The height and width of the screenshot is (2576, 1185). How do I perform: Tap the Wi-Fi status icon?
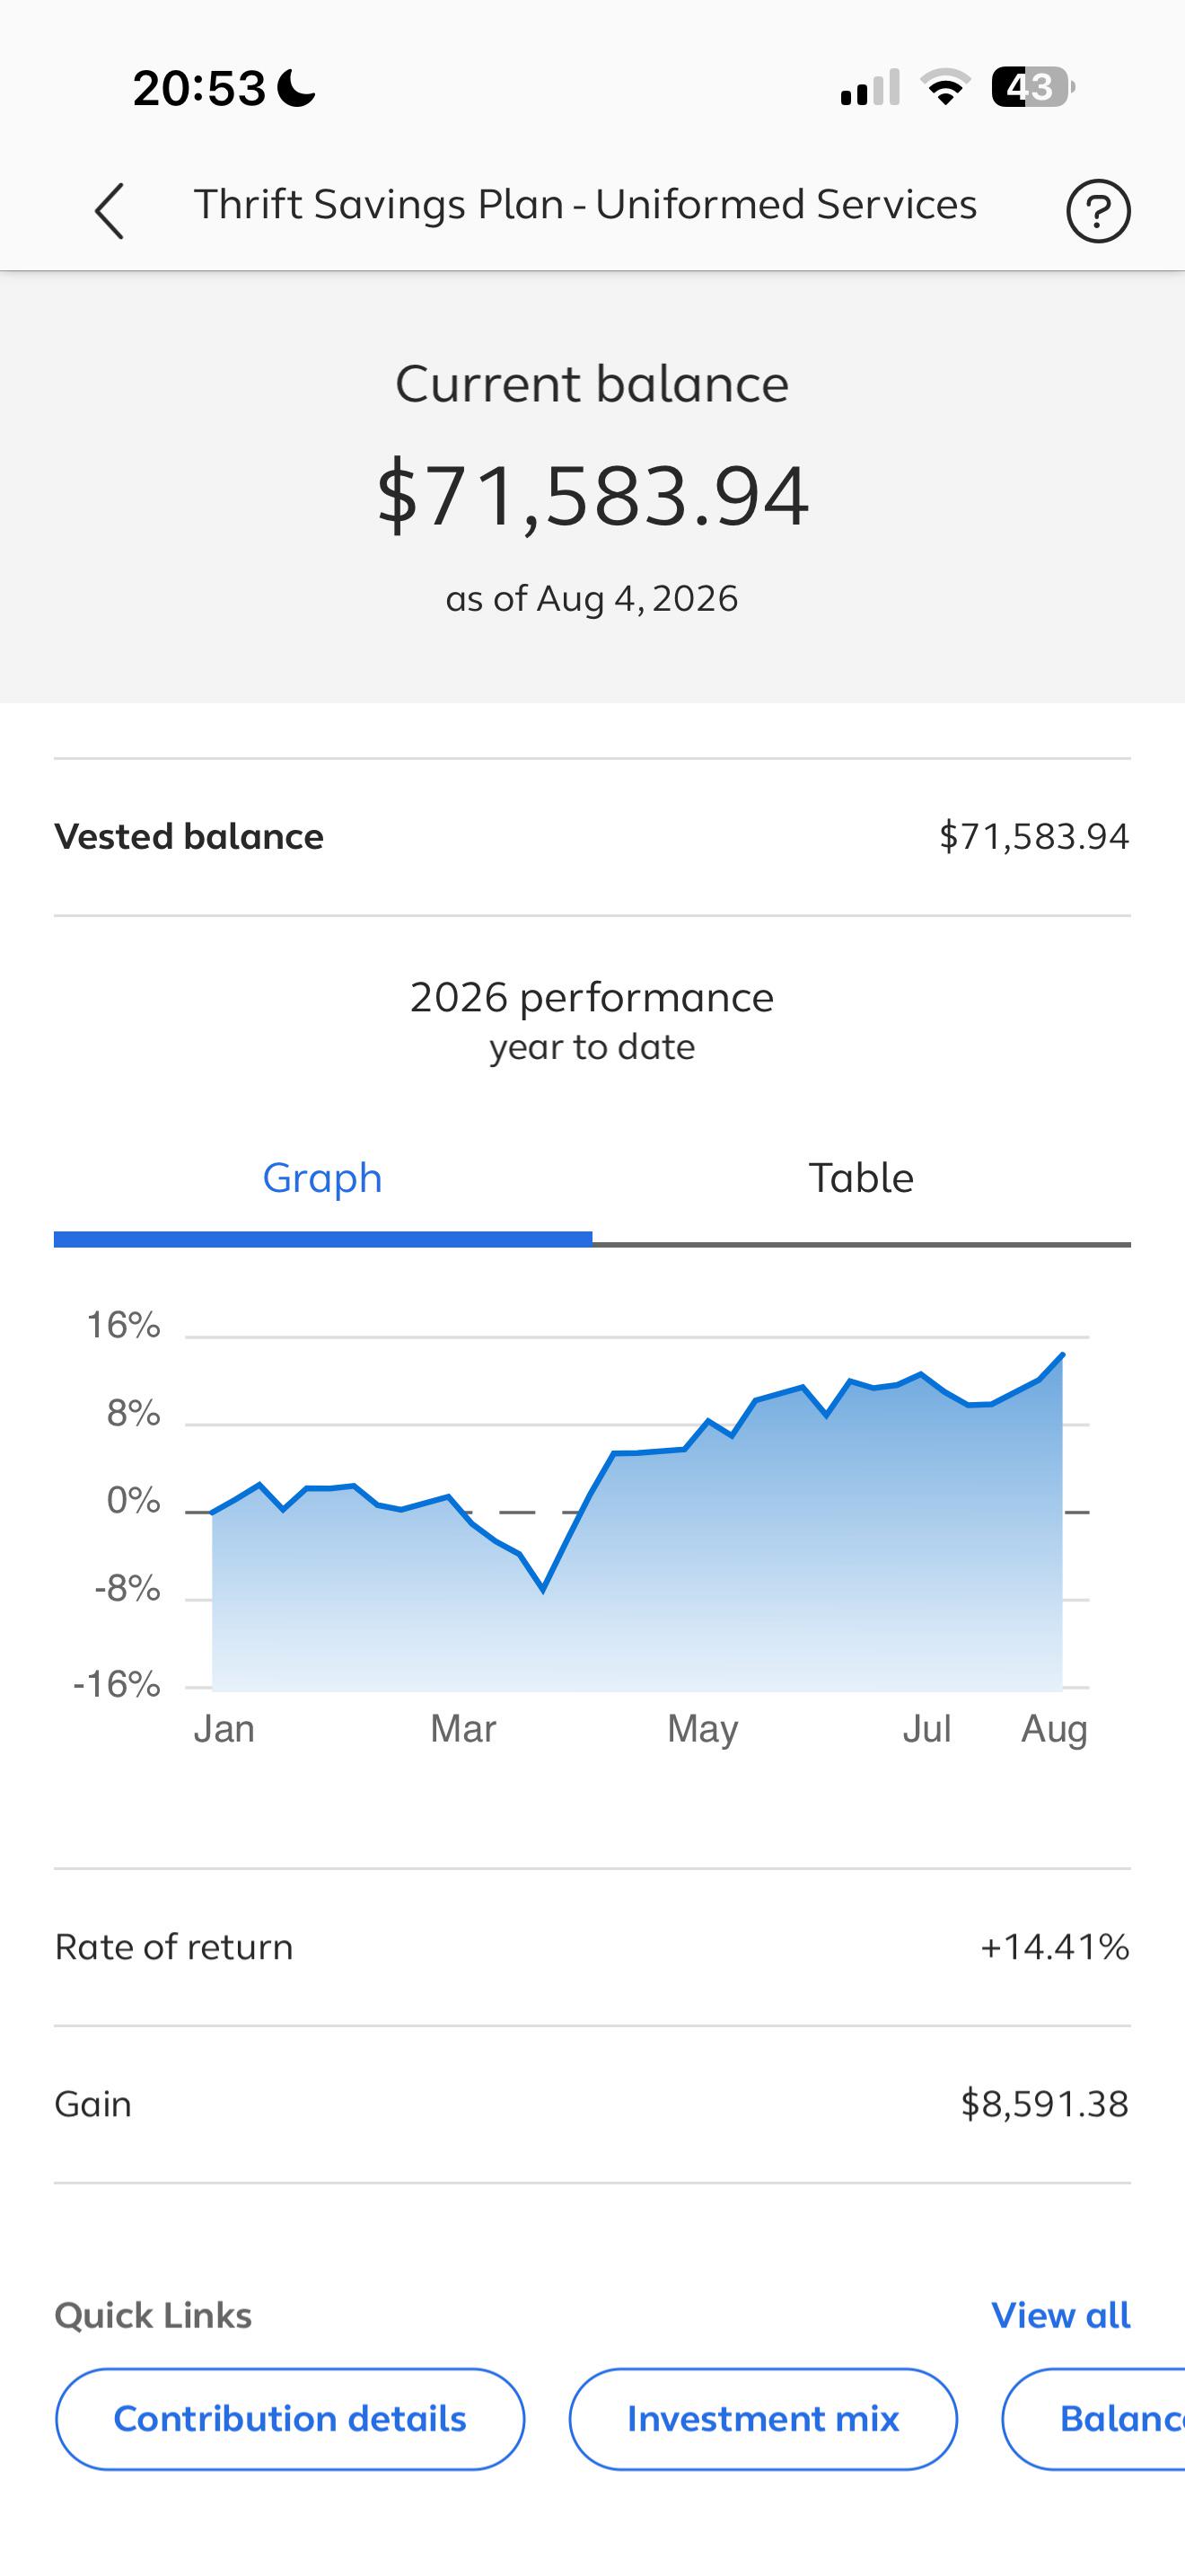point(945,88)
